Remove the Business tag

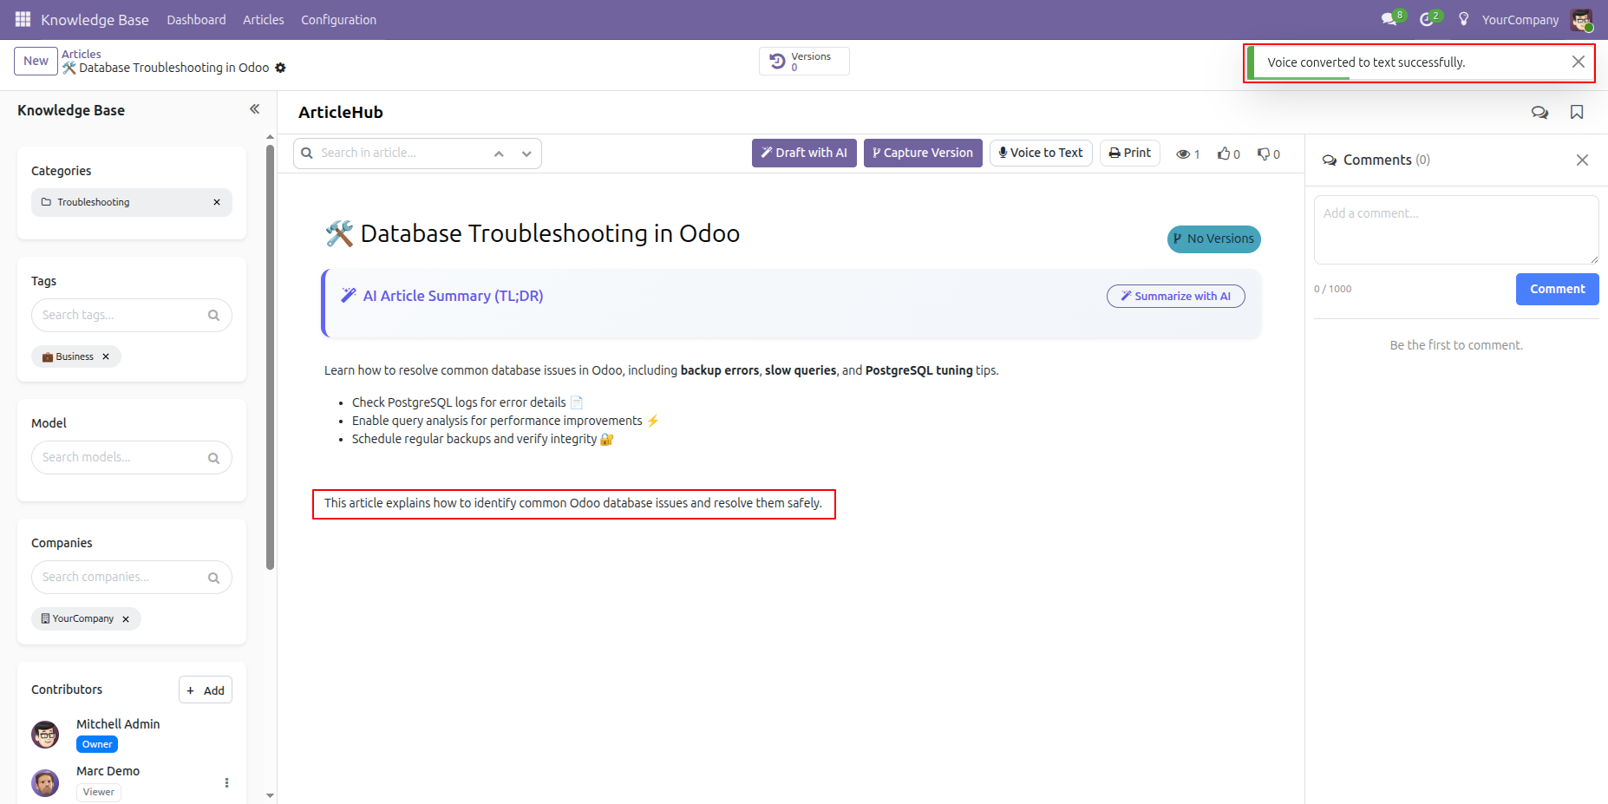click(106, 356)
